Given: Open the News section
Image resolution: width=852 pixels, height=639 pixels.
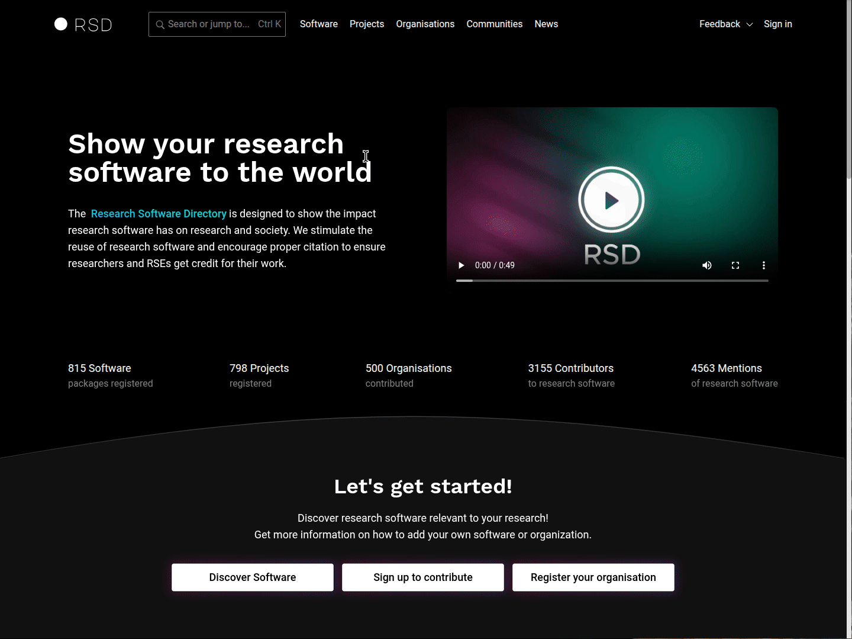Looking at the screenshot, I should point(546,24).
